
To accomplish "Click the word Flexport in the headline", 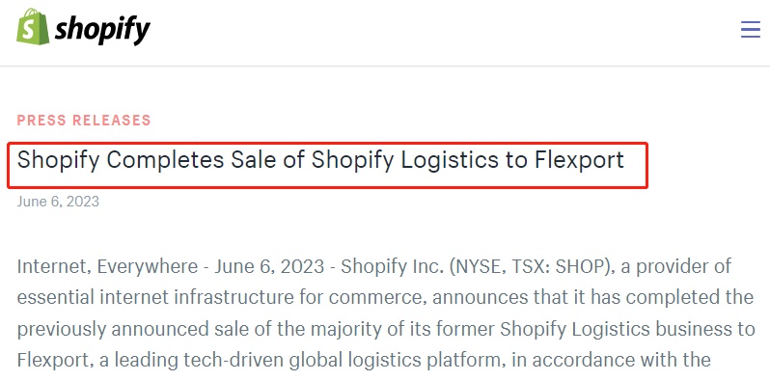I will (580, 160).
